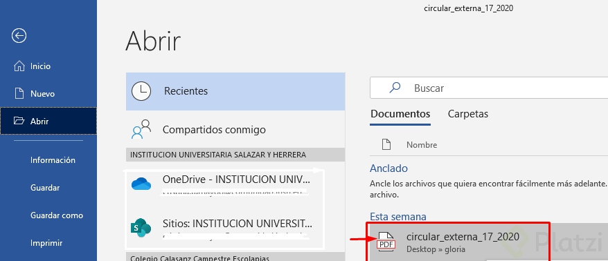Click the OneDrive cloud icon
This screenshot has height=261, width=608.
tap(141, 184)
